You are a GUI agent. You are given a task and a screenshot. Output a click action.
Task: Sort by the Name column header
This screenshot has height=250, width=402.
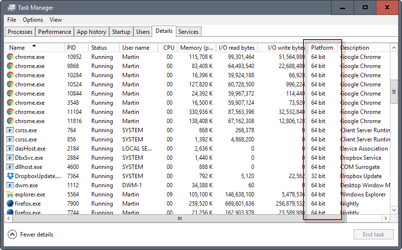(x=34, y=48)
